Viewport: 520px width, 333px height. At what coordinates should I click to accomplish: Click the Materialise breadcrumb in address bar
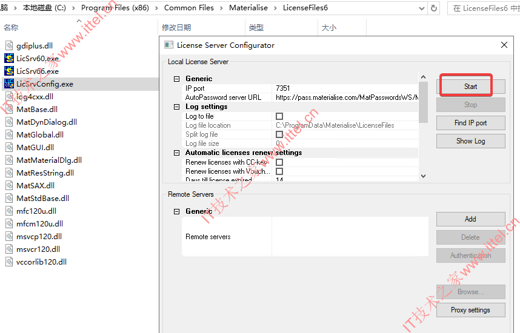coord(248,8)
